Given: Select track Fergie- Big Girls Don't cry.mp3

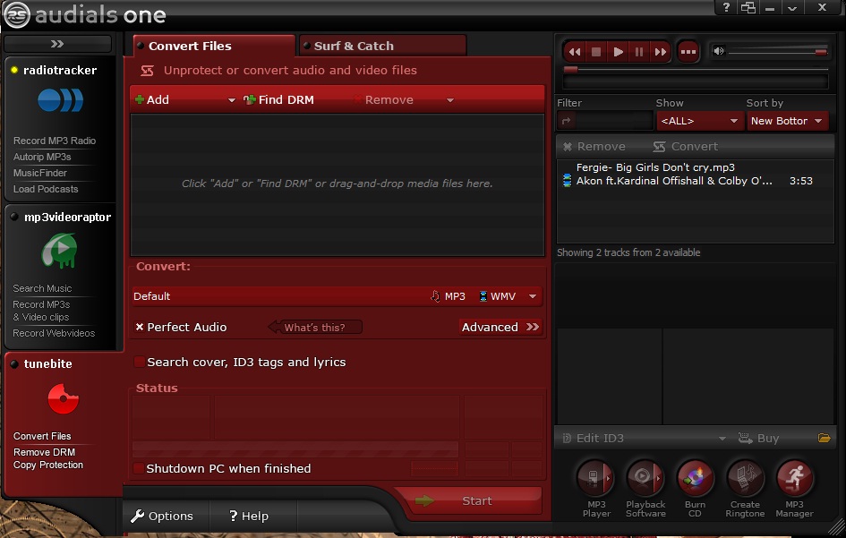Looking at the screenshot, I should 655,167.
